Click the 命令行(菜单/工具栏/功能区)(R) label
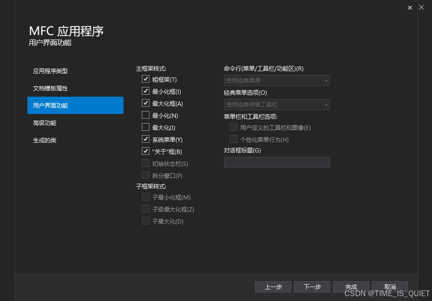 click(x=264, y=69)
